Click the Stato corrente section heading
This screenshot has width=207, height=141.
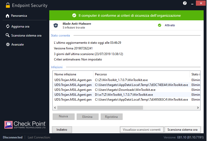click(x=60, y=36)
